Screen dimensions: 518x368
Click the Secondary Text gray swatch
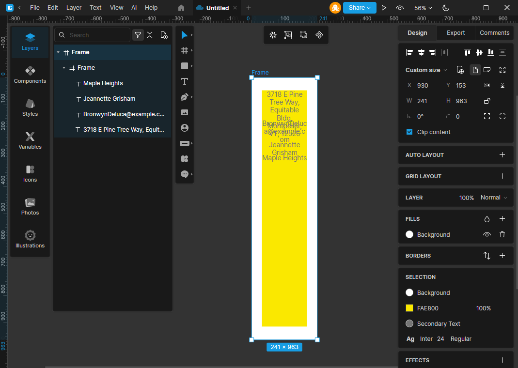(409, 323)
